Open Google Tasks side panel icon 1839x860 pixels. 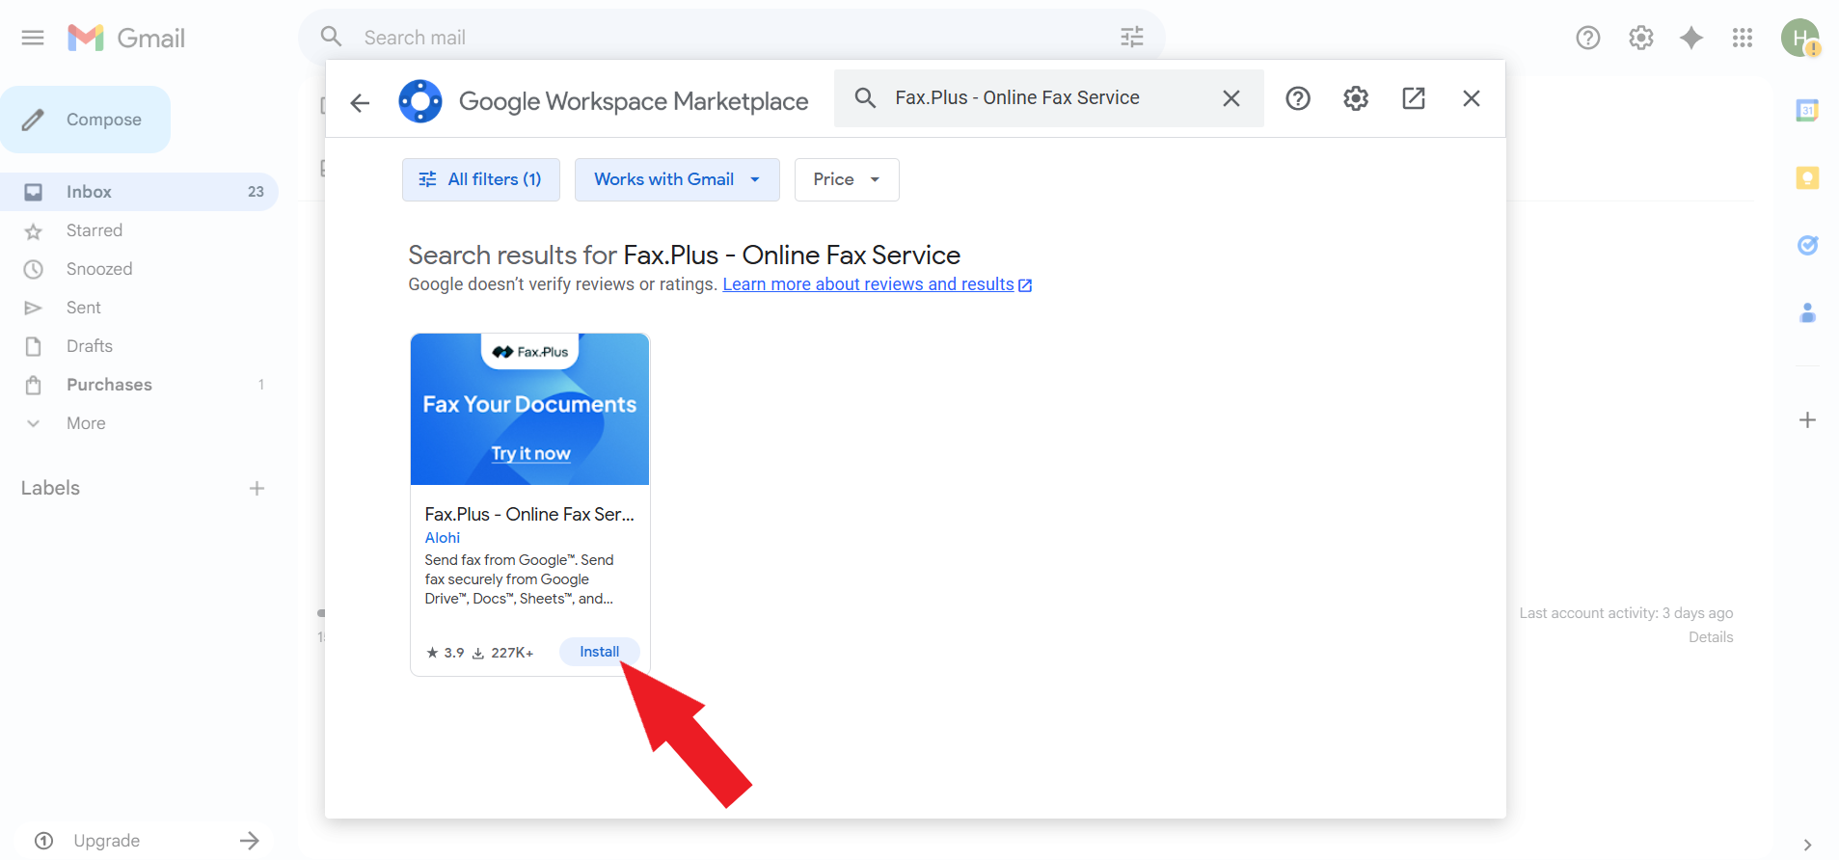pyautogui.click(x=1807, y=245)
